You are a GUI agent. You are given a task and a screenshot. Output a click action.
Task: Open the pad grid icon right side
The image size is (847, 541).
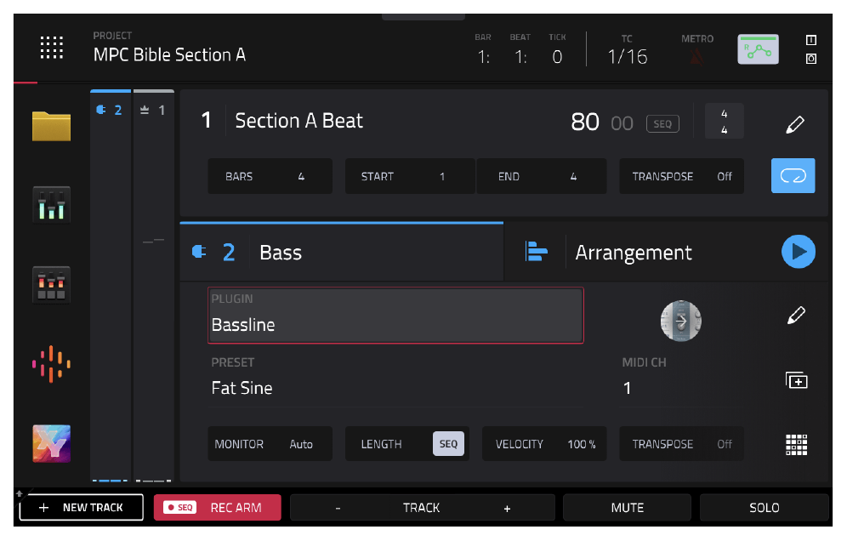point(796,445)
